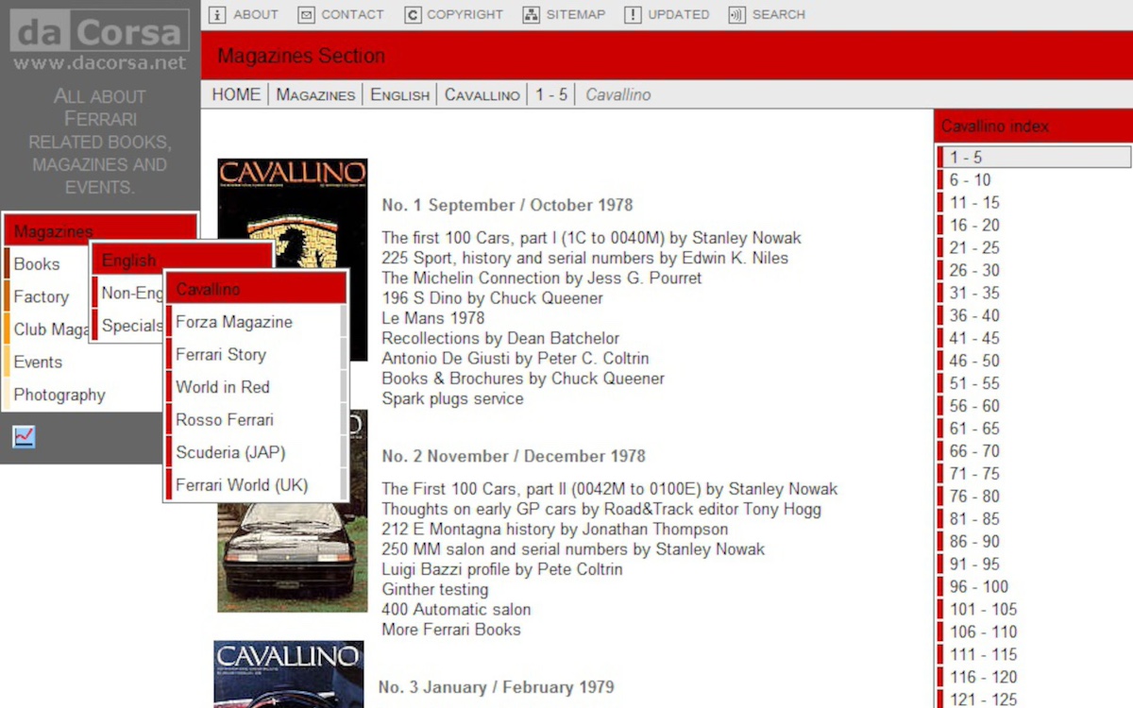Jump to issues 26 - 30 in index
The width and height of the screenshot is (1133, 708).
pyautogui.click(x=1034, y=271)
